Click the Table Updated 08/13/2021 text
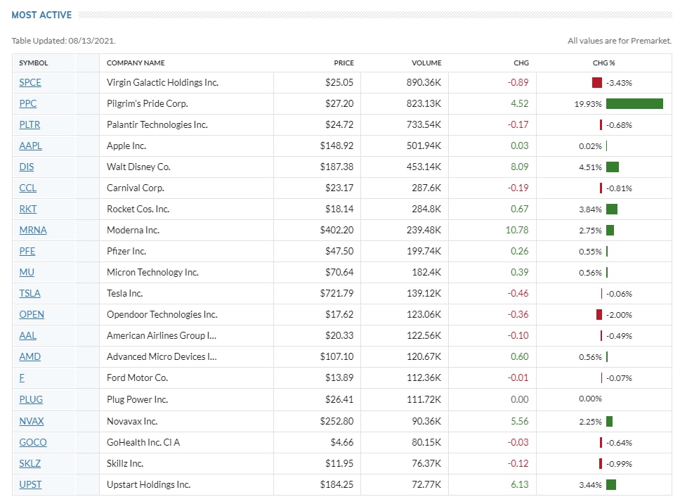This screenshot has width=680, height=504. click(64, 41)
